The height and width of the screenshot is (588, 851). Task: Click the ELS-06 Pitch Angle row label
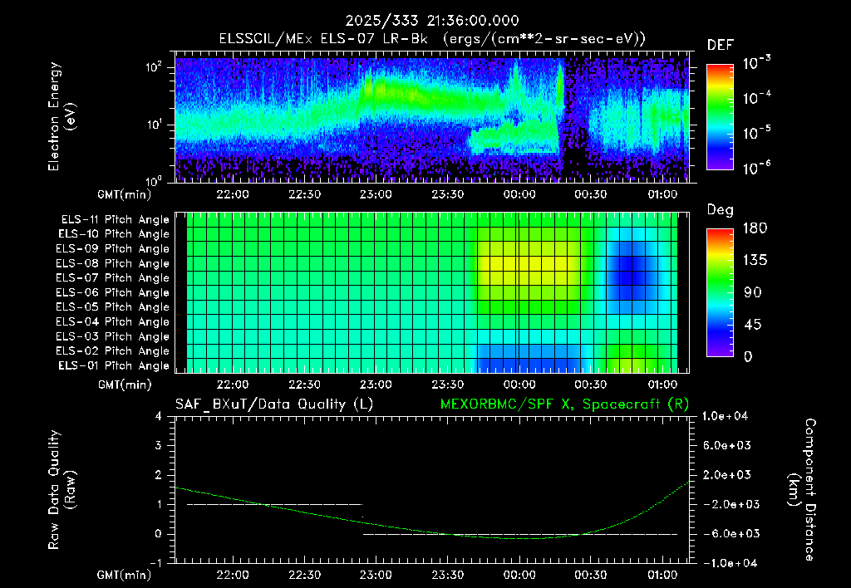coord(113,292)
